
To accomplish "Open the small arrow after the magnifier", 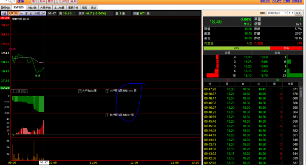I will coord(14,1).
